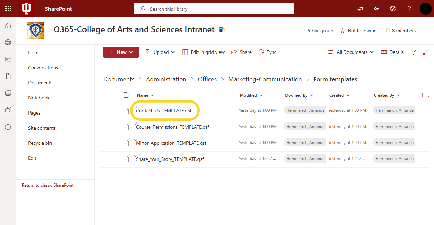The width and height of the screenshot is (434, 225).
Task: Click the Home icon in left rail
Action: coord(8,26)
